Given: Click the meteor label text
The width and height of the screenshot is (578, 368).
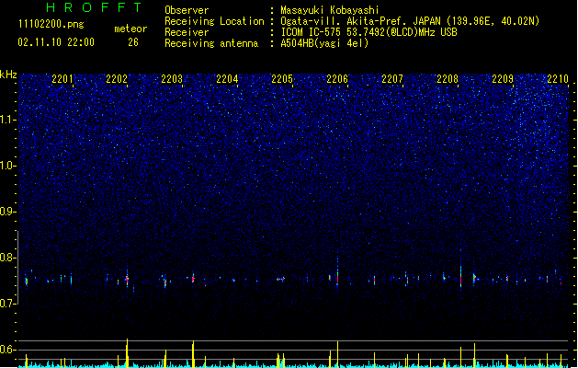Looking at the screenshot, I should point(130,29).
